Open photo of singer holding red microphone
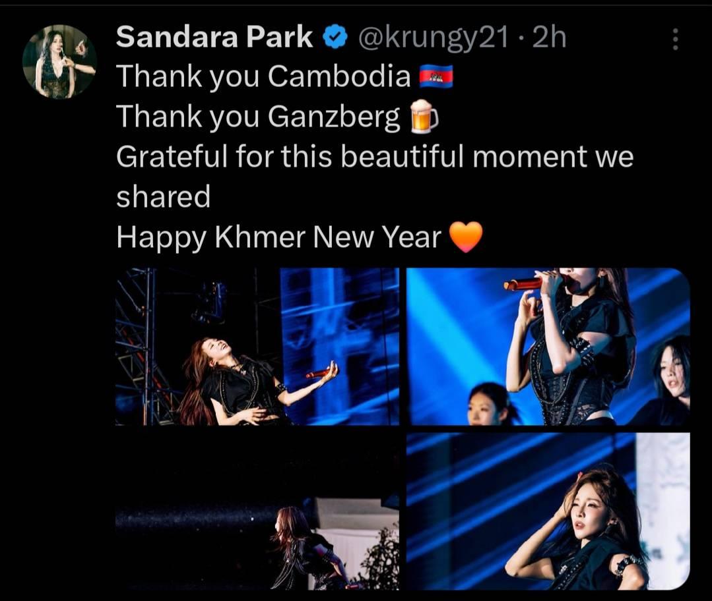This screenshot has width=712, height=601. pos(548,347)
